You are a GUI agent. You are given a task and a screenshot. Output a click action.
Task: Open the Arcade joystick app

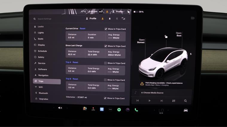point(93,109)
